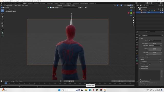
Task: Toggle the Collection eye visibility in outliner
Action: pyautogui.click(x=161, y=9)
